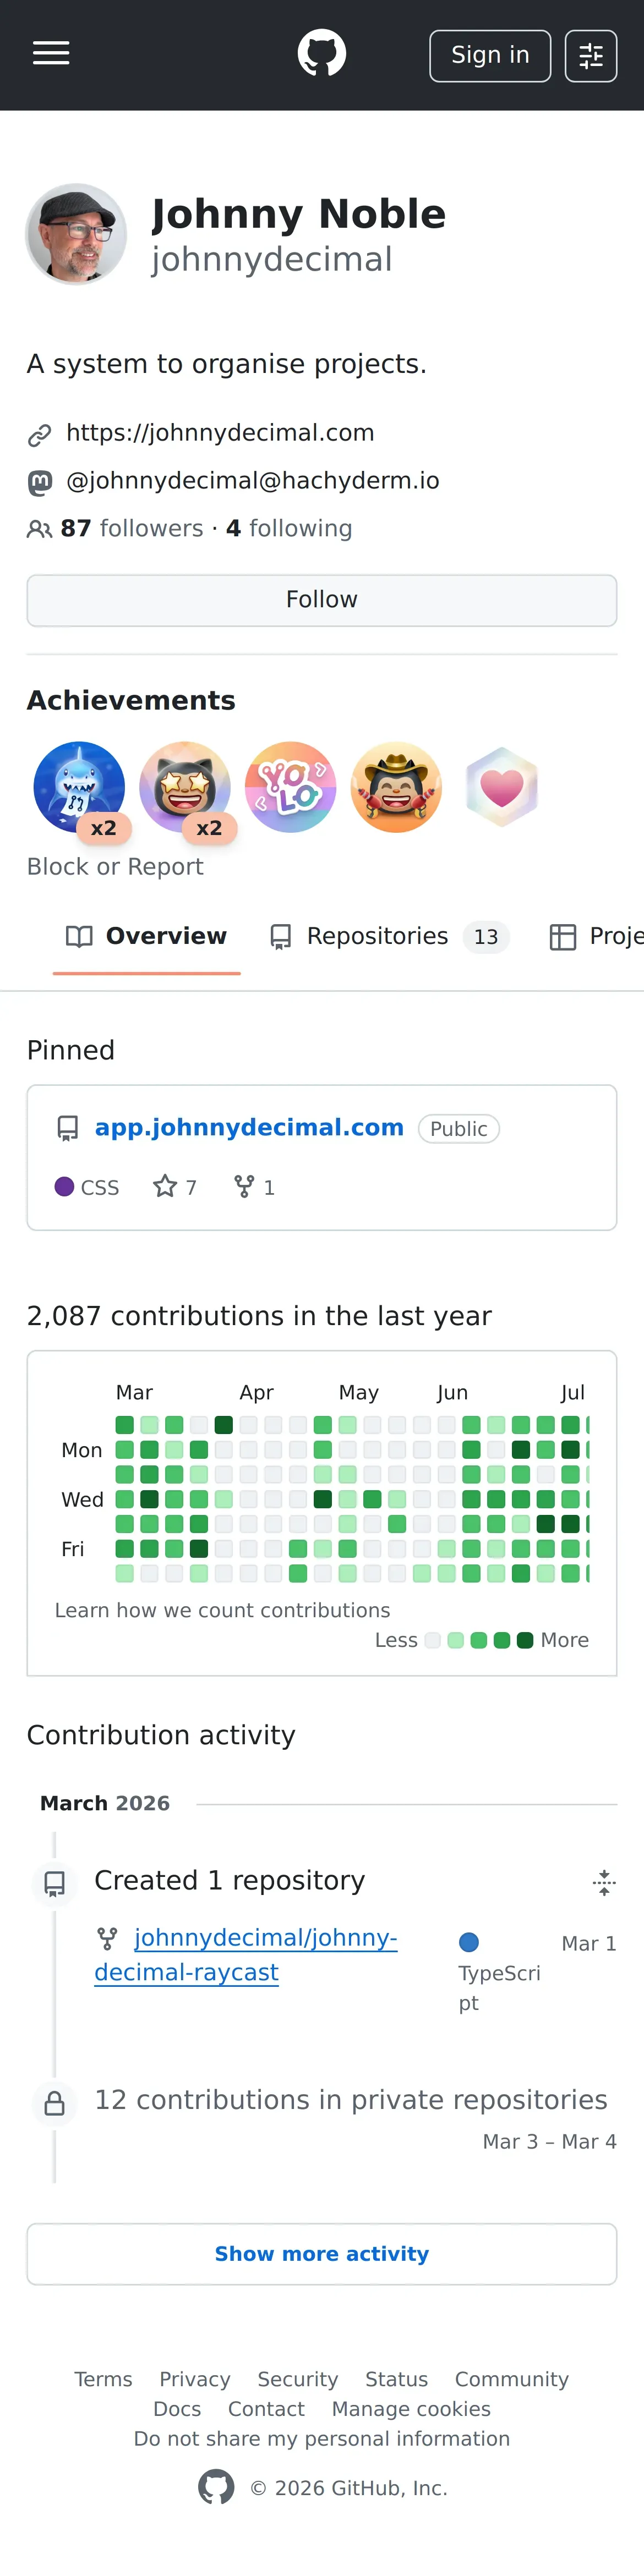Image resolution: width=644 pixels, height=2576 pixels.
Task: Open the johnnydecimal.com website link
Action: click(x=220, y=433)
